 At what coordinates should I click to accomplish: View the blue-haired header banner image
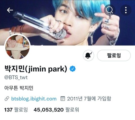point(67,23)
